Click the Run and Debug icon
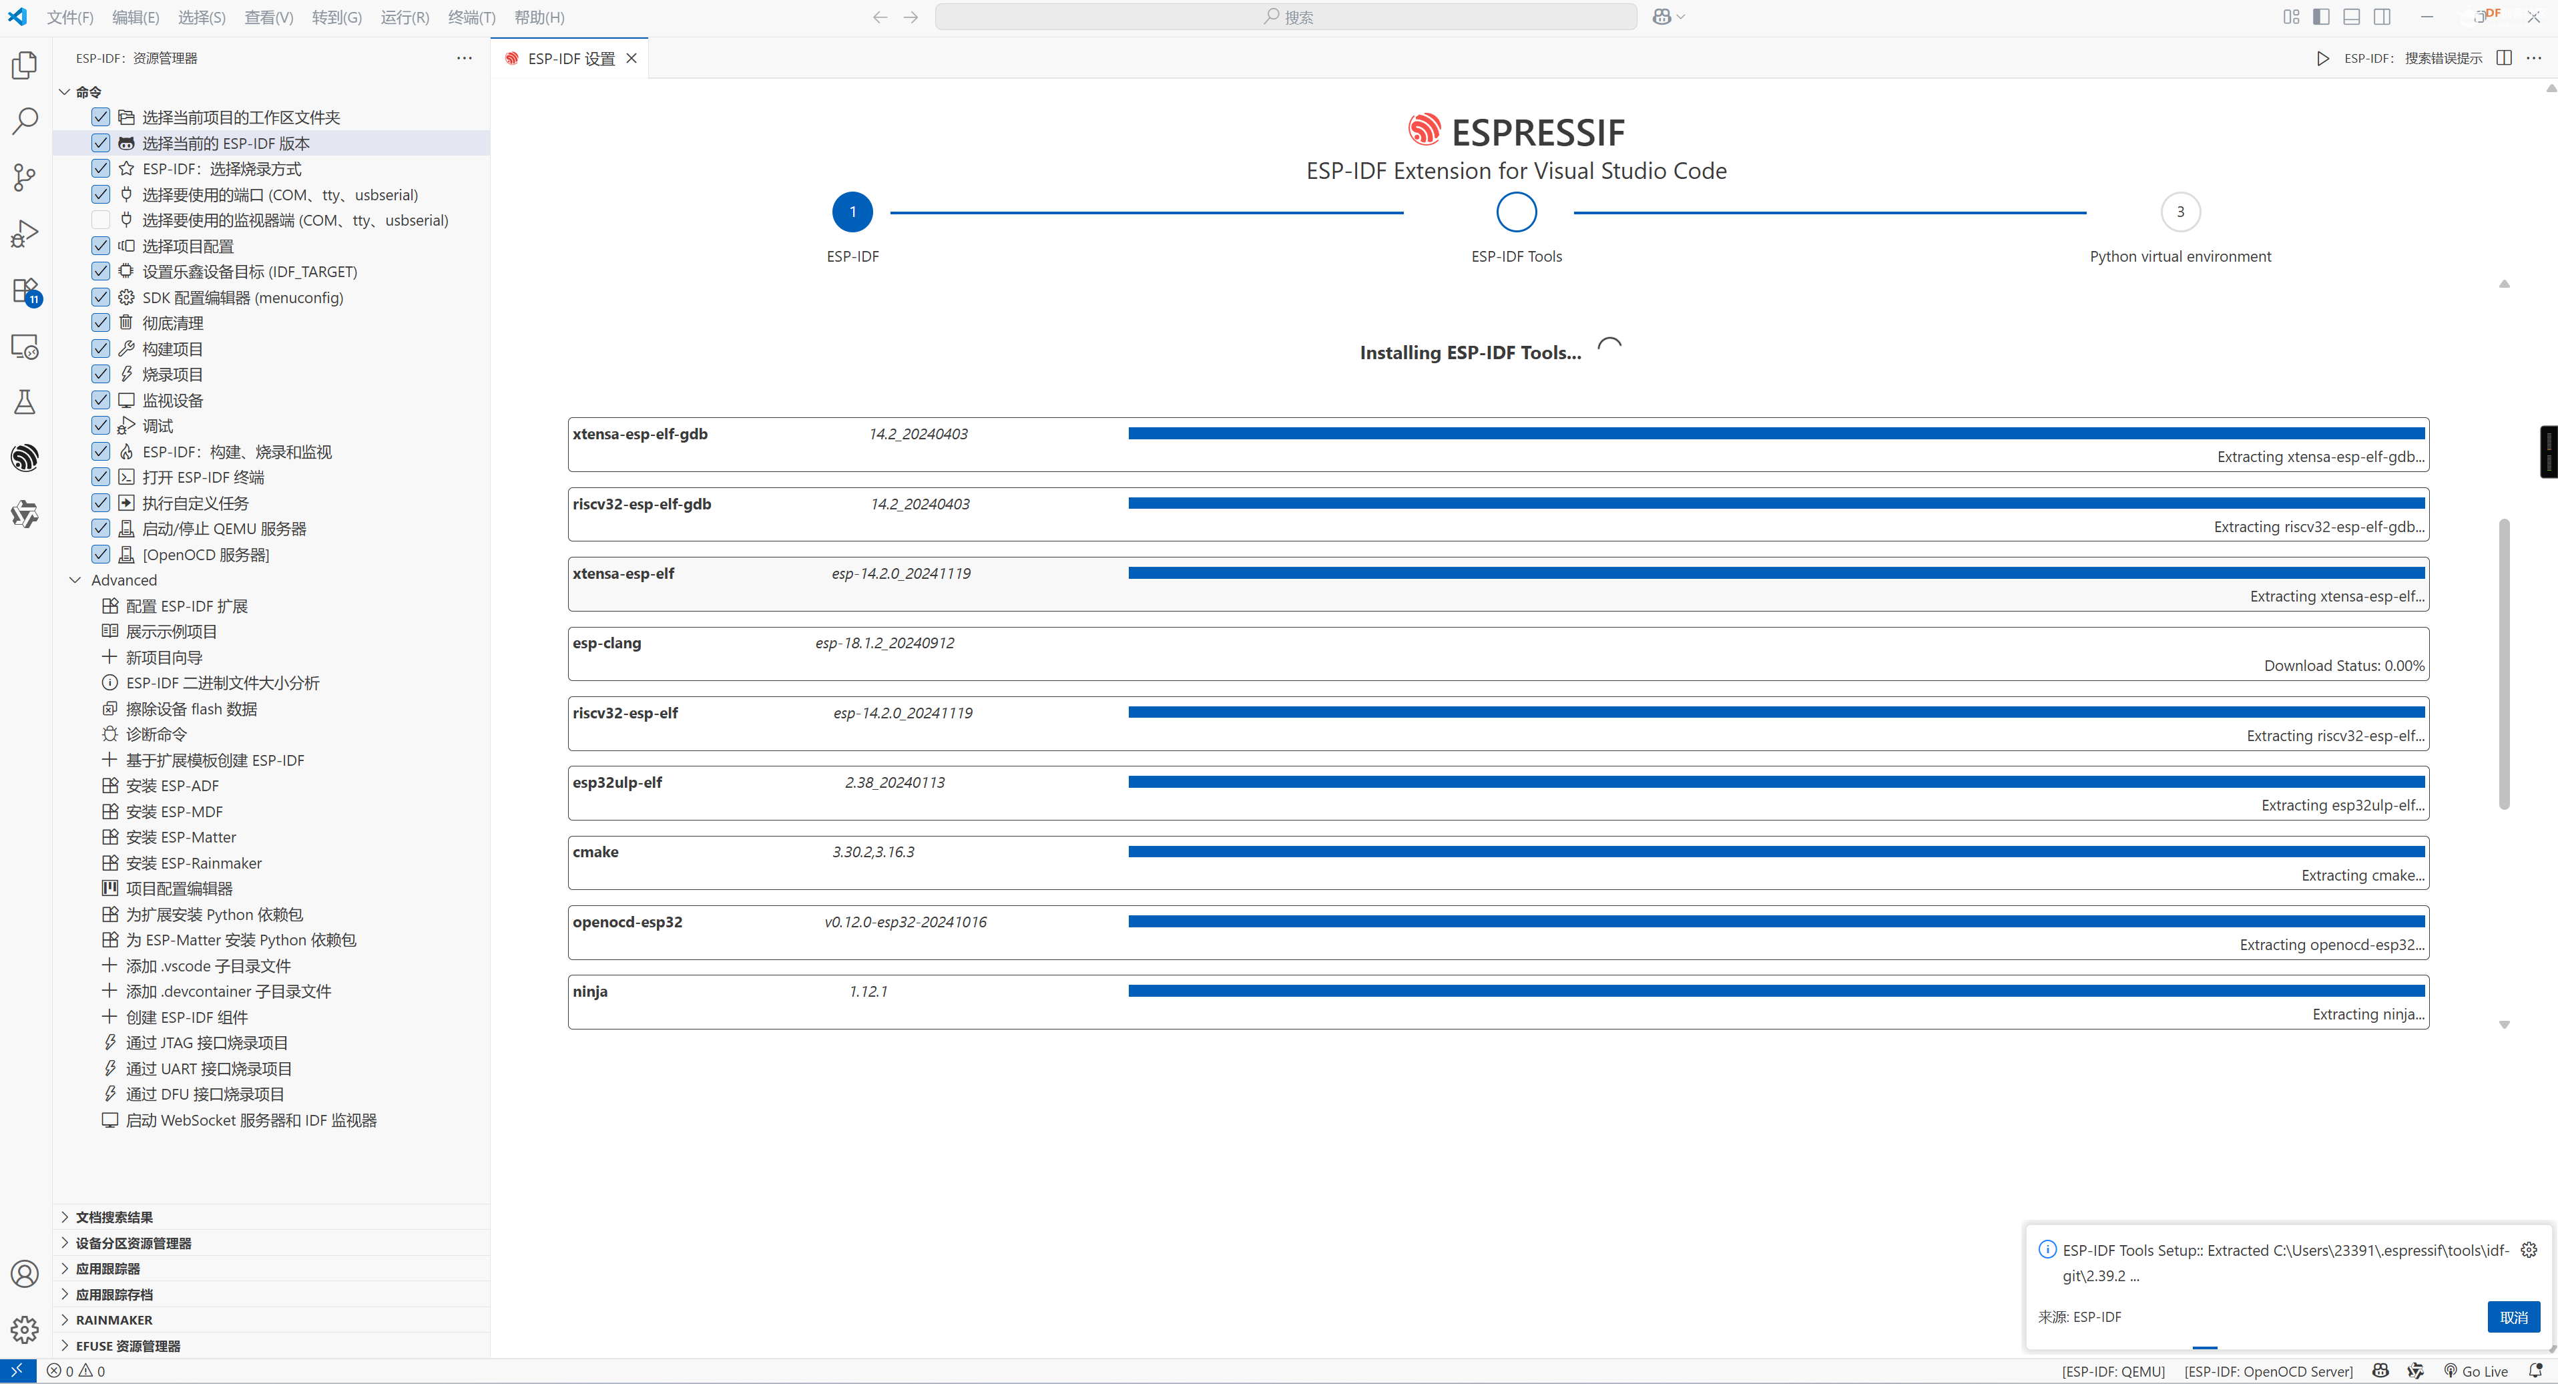This screenshot has width=2558, height=1384. [x=25, y=234]
